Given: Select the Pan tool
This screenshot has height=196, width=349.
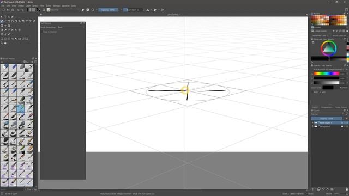Looking at the screenshot, I should tap(5, 43).
